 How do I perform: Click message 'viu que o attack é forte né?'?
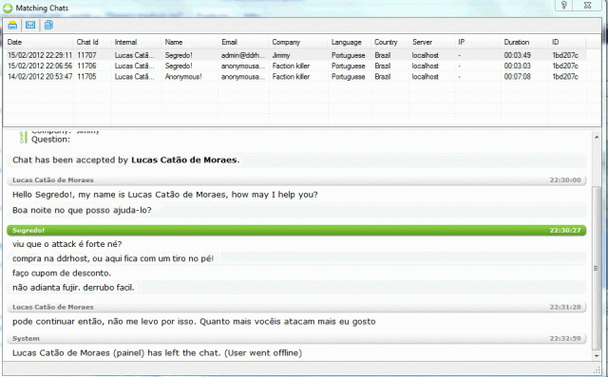pos(67,244)
